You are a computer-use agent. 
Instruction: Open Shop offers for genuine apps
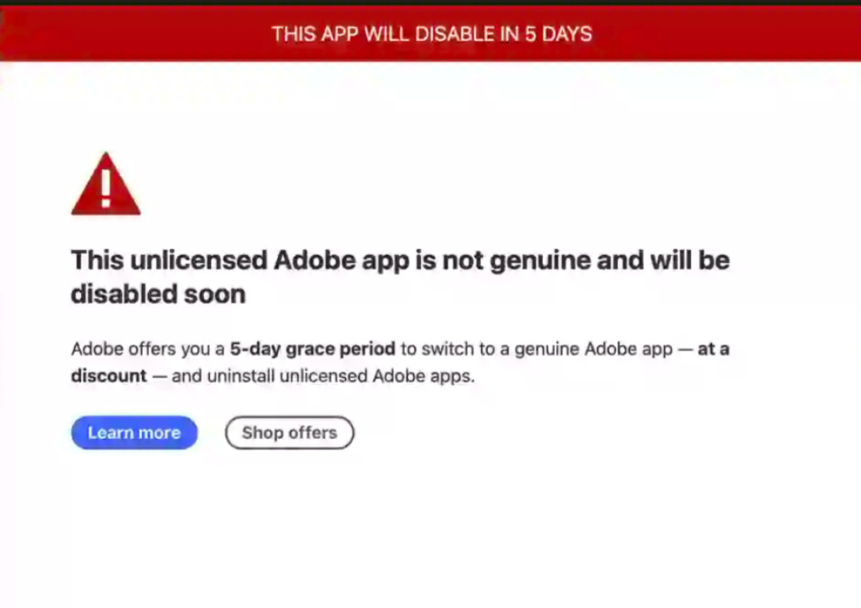click(x=289, y=433)
